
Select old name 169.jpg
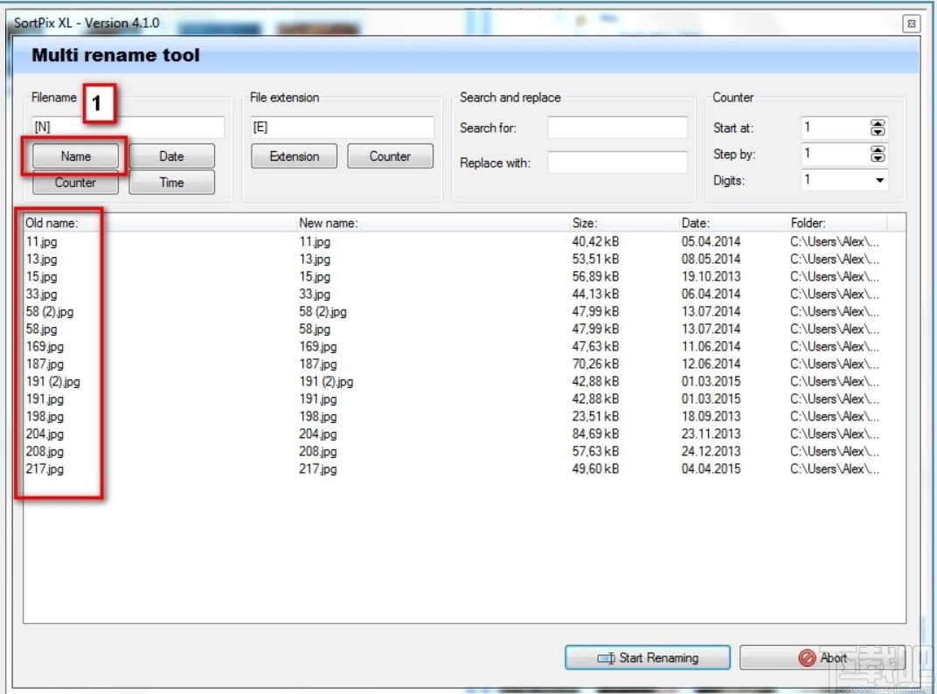45,346
